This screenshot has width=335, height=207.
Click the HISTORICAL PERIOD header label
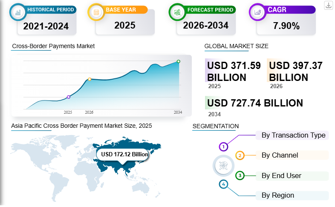[x=51, y=10]
